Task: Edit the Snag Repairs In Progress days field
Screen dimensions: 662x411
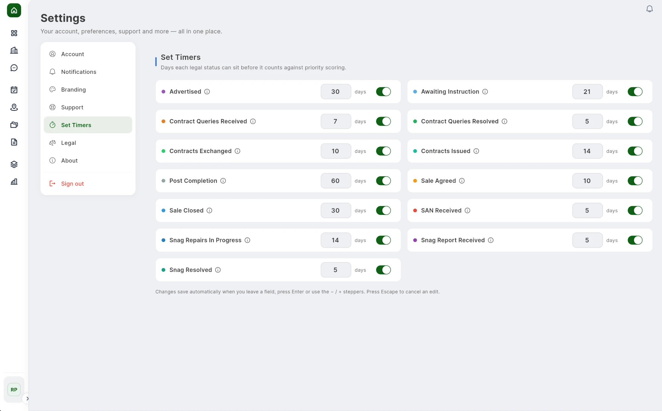Action: (336, 240)
